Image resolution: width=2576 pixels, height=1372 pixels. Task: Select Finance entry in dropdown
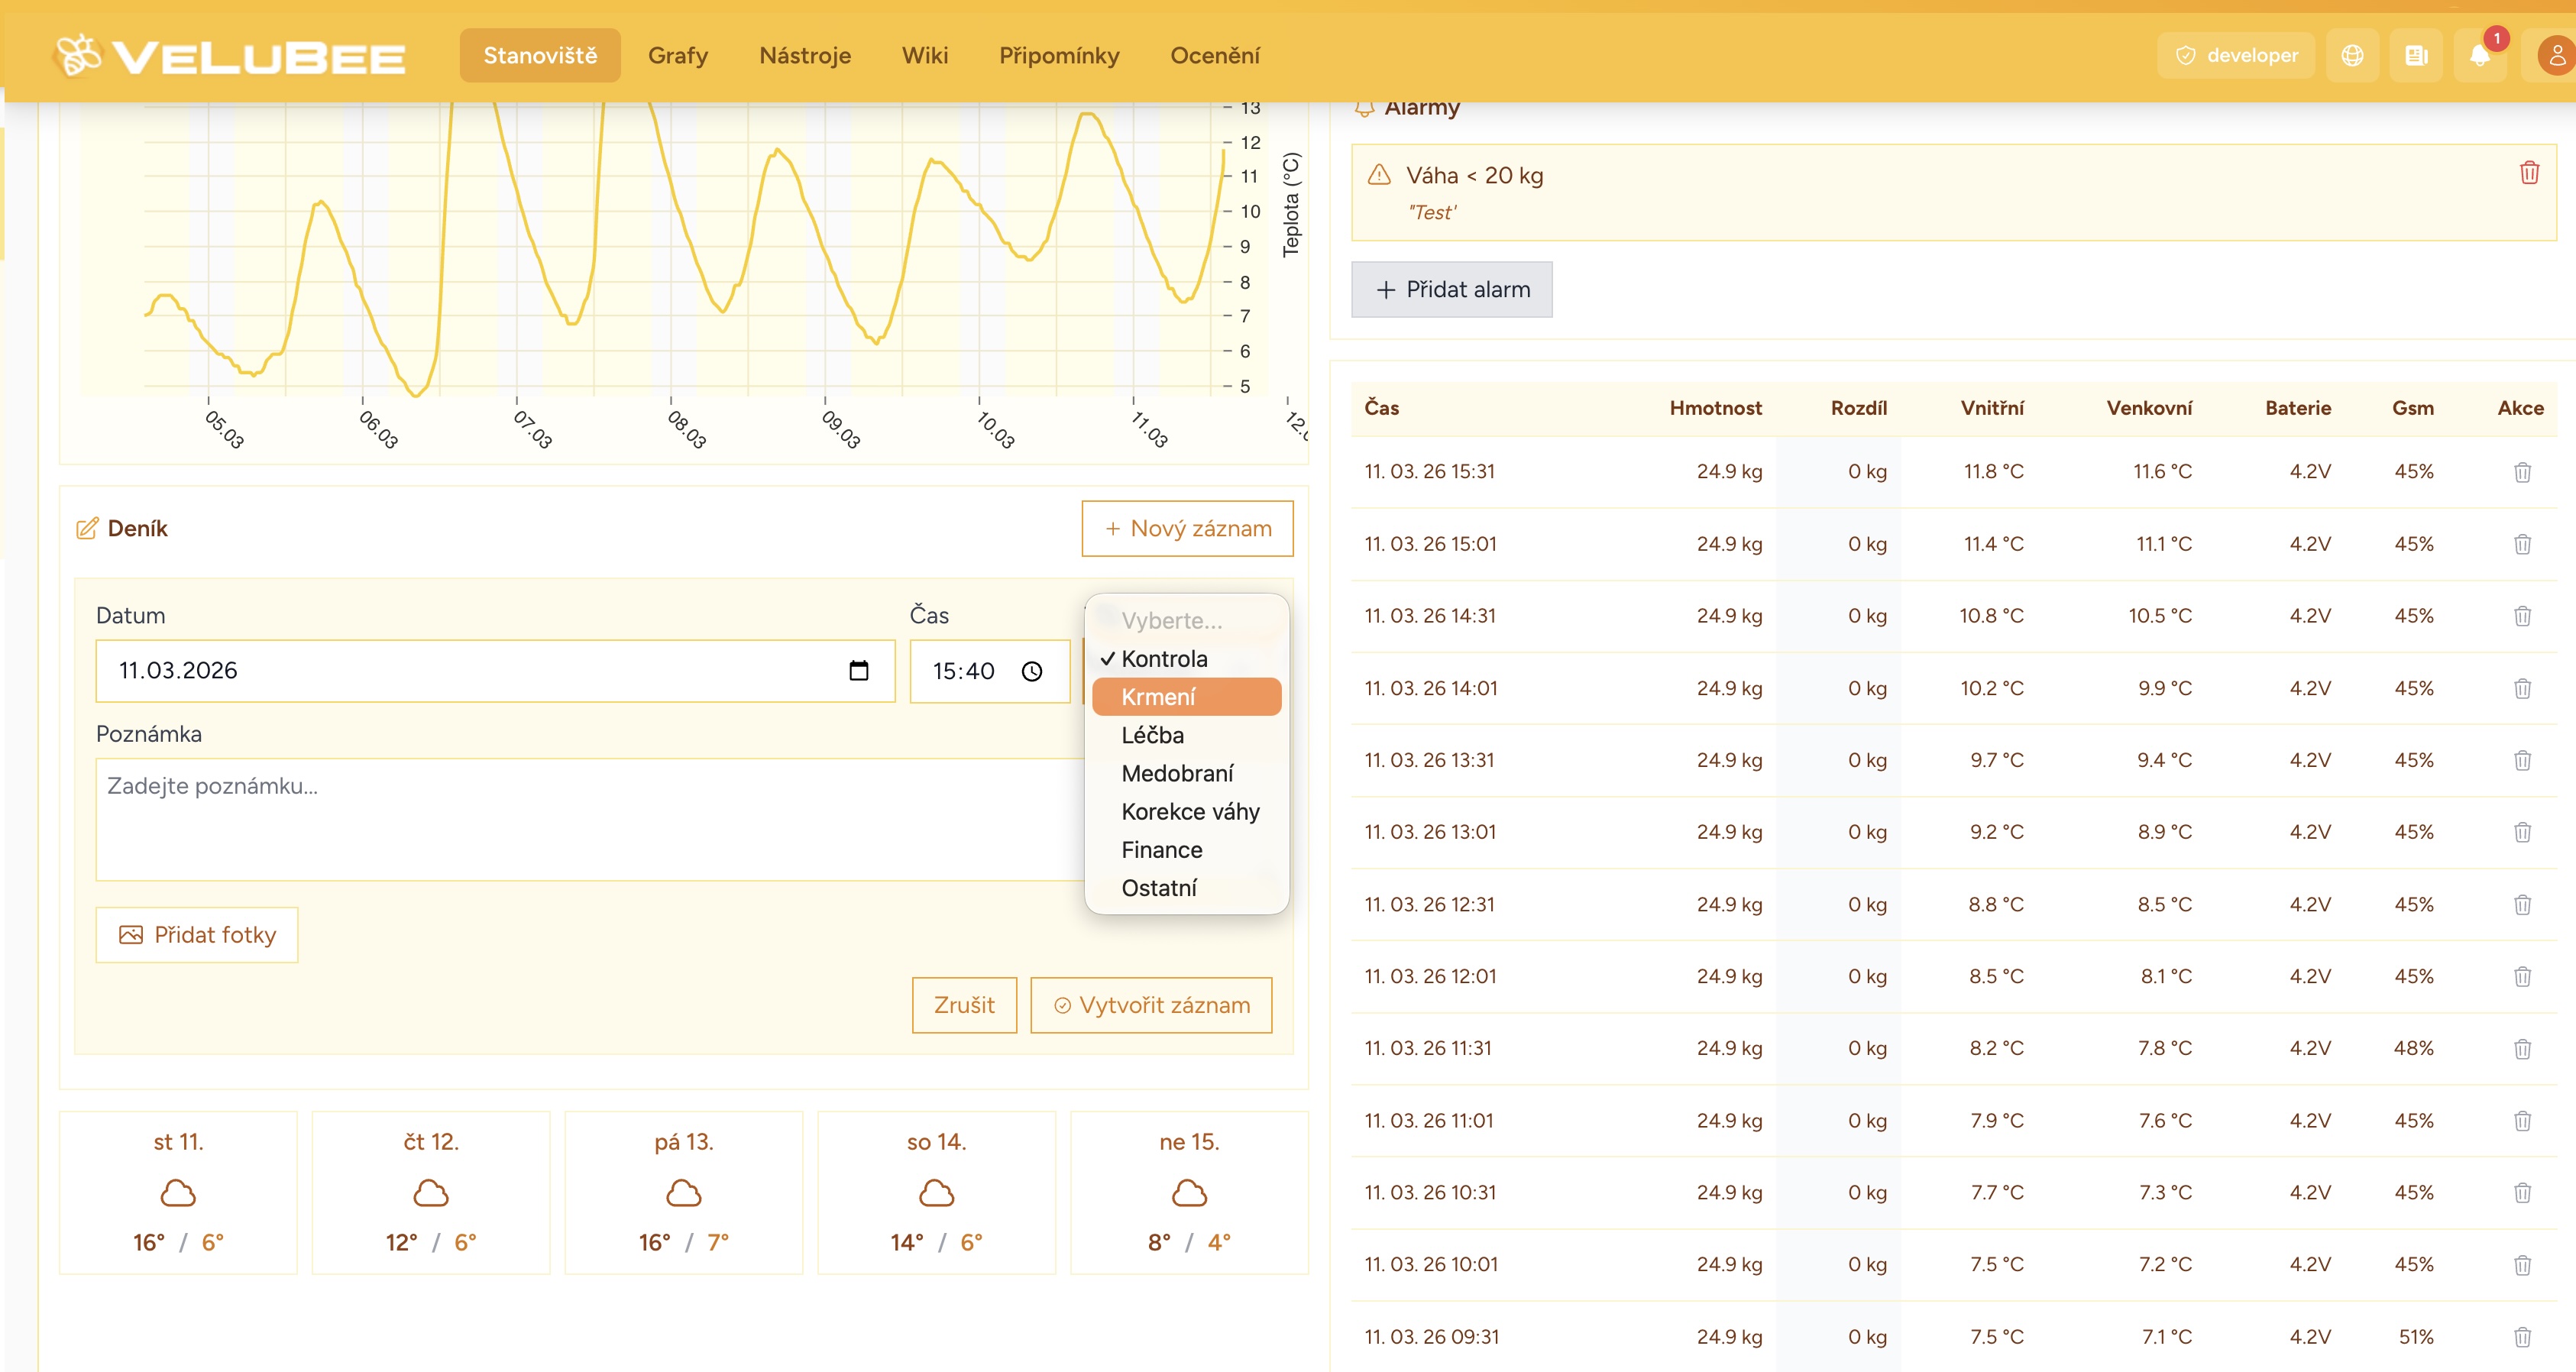tap(1161, 849)
